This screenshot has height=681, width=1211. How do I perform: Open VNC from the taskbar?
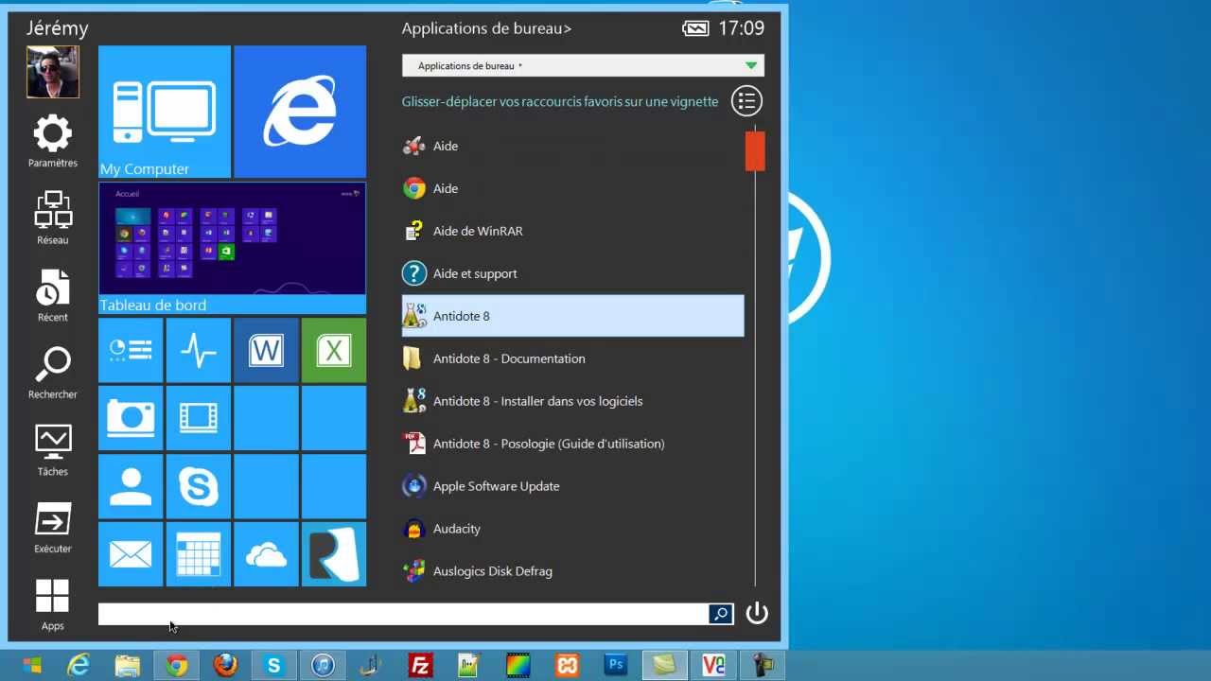click(713, 666)
